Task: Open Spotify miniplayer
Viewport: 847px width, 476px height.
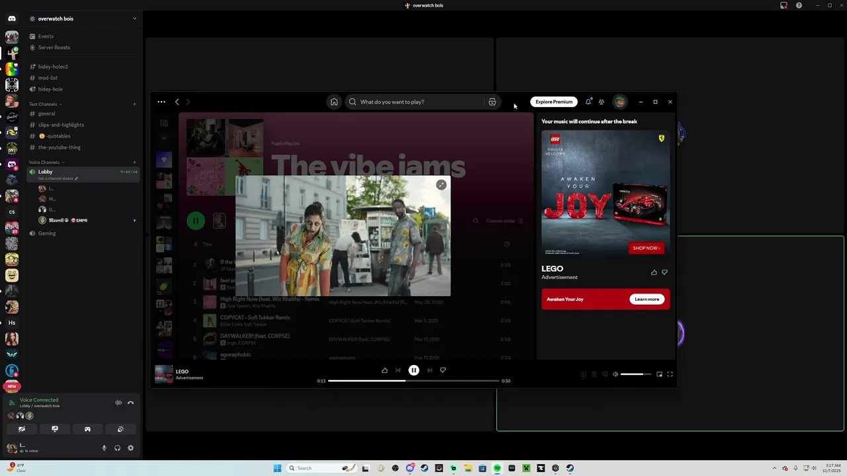Action: click(659, 374)
